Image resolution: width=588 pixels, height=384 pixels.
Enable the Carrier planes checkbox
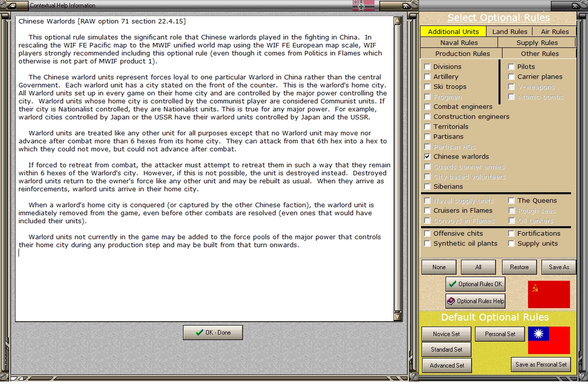[511, 77]
